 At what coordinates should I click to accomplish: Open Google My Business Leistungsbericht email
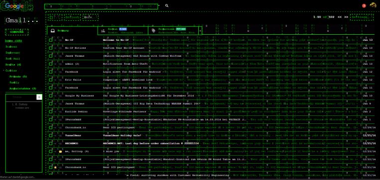[x=148, y=95]
